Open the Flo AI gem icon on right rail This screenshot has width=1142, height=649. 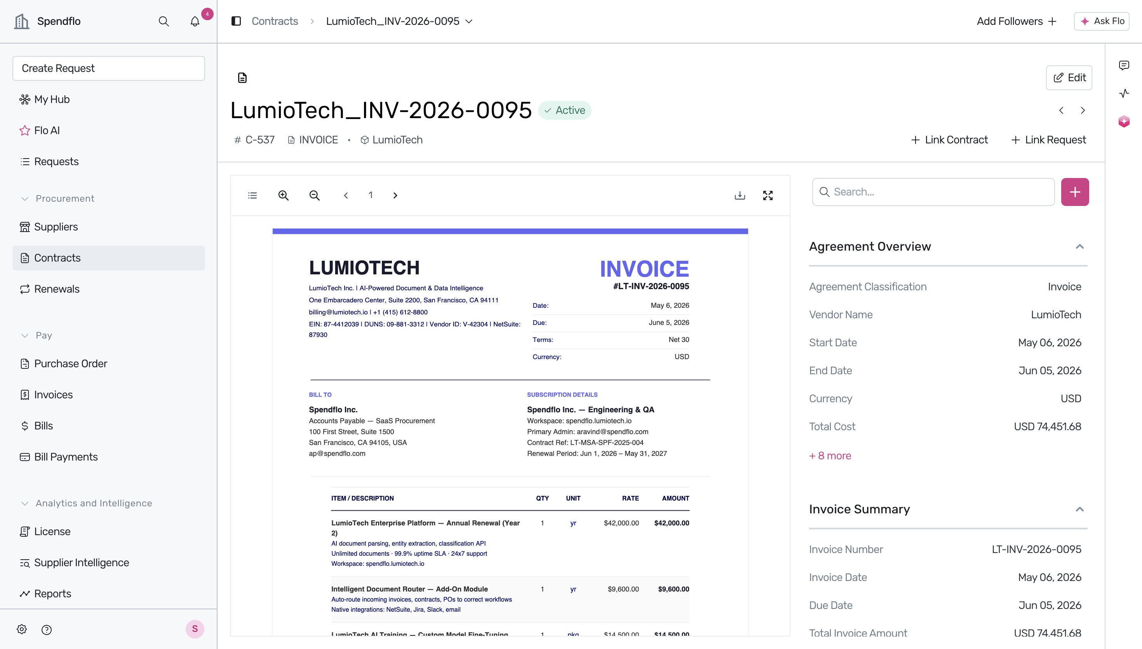pos(1124,121)
